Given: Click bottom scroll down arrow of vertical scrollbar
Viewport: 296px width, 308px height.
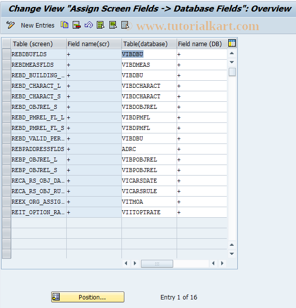Looking at the screenshot, I should coord(232,254).
